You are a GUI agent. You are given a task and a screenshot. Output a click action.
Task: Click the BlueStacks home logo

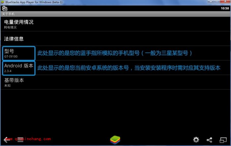115,140
